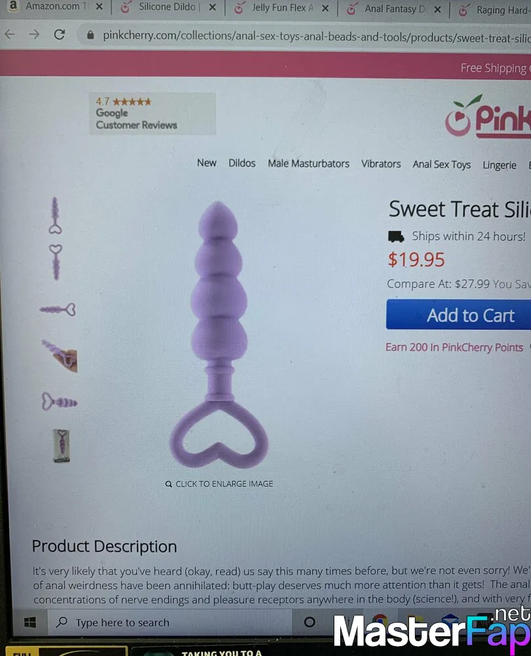Close the Silicone Dildo tab
Viewport: 531px width, 656px height.
[x=212, y=7]
